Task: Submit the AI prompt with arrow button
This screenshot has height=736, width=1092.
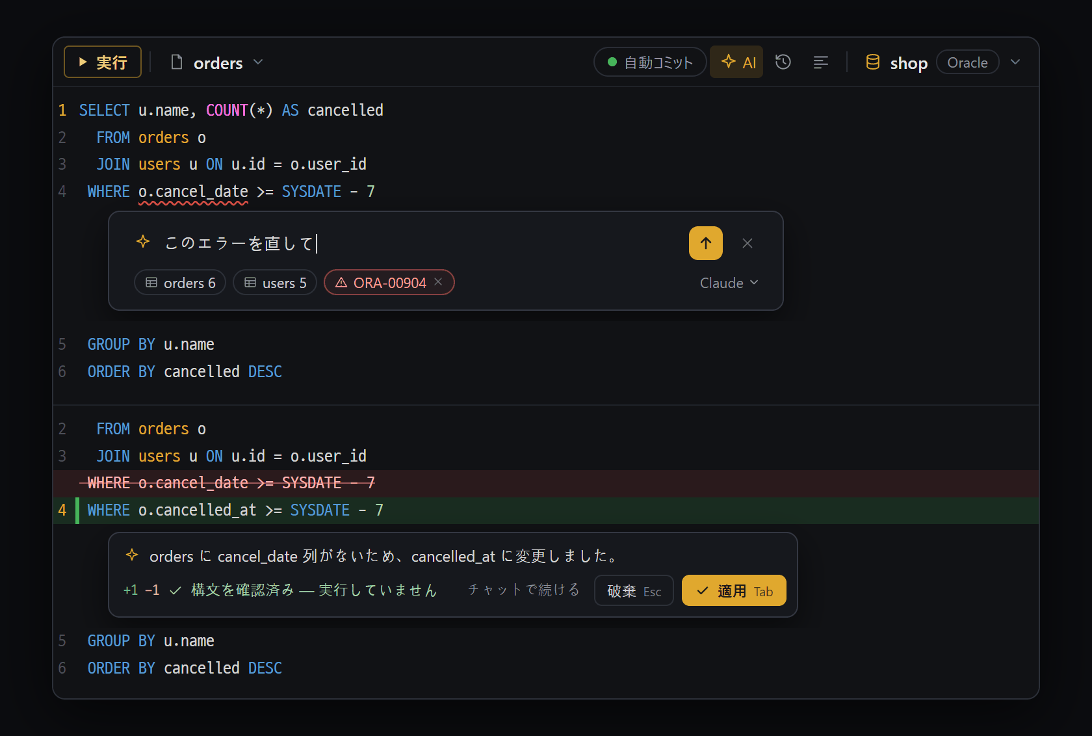Action: [x=706, y=243]
